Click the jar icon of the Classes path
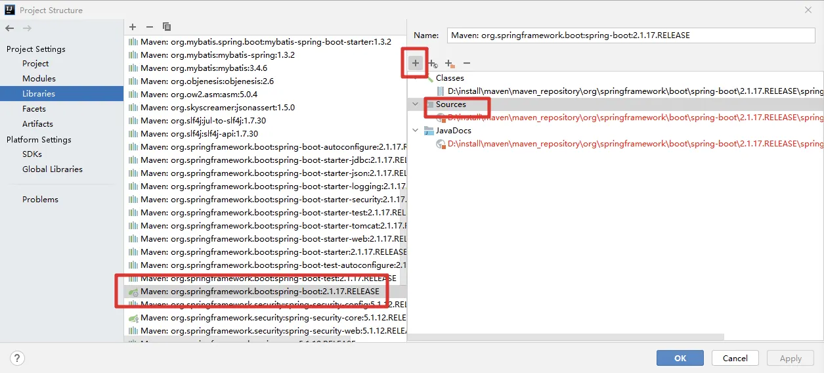Screen dimensions: 824x373 (441, 91)
